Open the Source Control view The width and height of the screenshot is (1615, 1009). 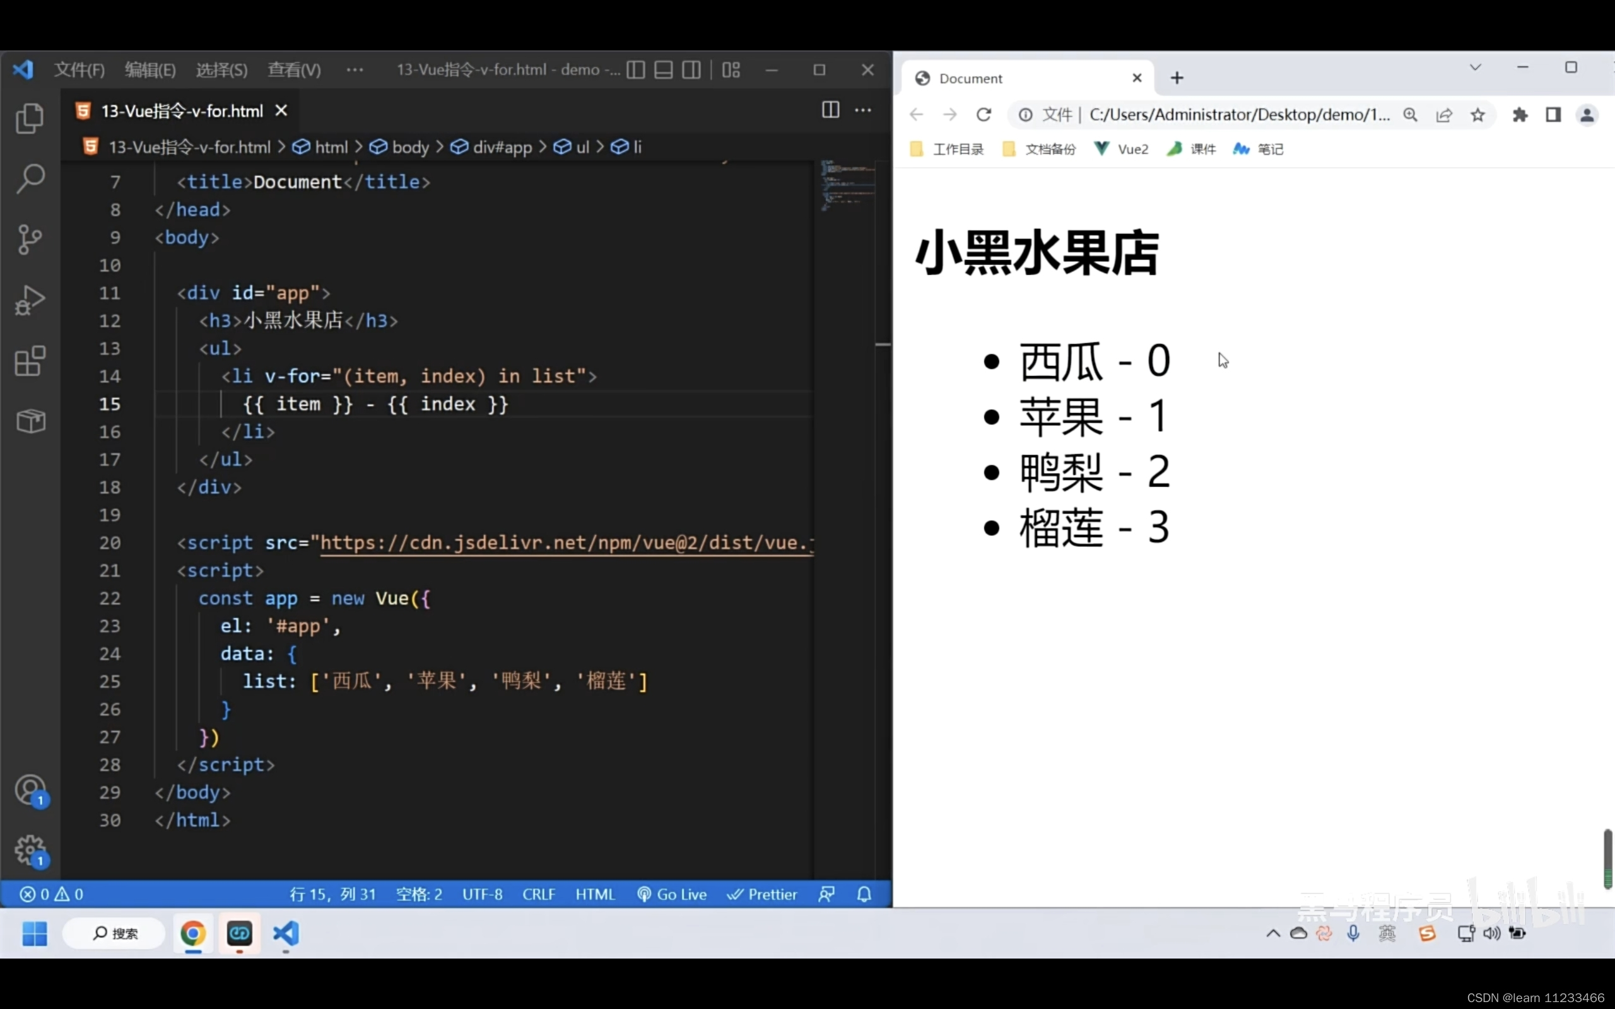[30, 239]
